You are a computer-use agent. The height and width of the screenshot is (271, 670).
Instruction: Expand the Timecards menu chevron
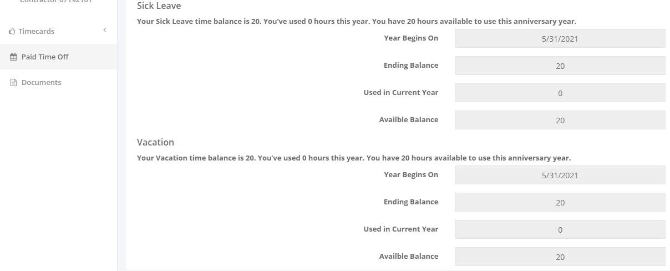pyautogui.click(x=105, y=30)
